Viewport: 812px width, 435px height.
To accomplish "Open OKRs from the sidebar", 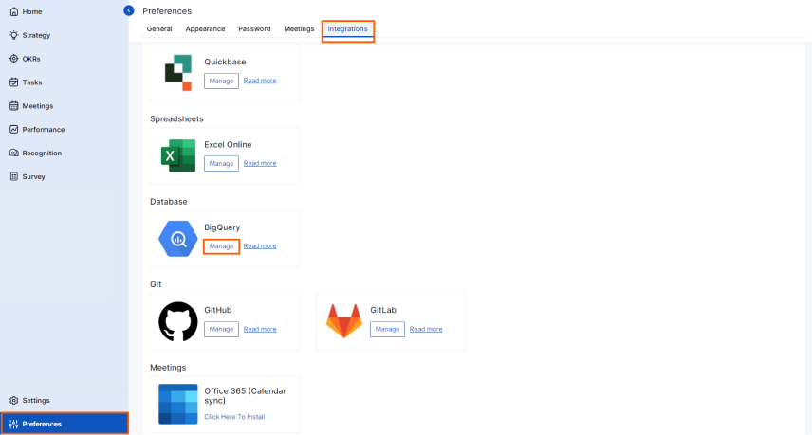I will [31, 59].
